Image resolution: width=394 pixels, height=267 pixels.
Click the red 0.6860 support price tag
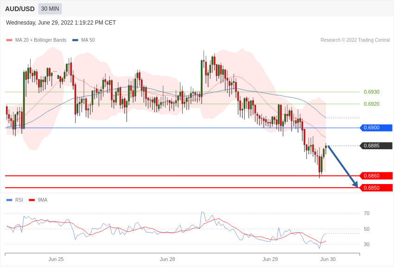pyautogui.click(x=376, y=176)
